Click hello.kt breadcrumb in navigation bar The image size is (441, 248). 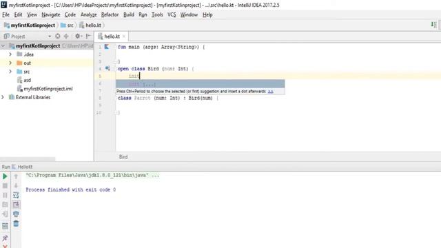point(90,25)
